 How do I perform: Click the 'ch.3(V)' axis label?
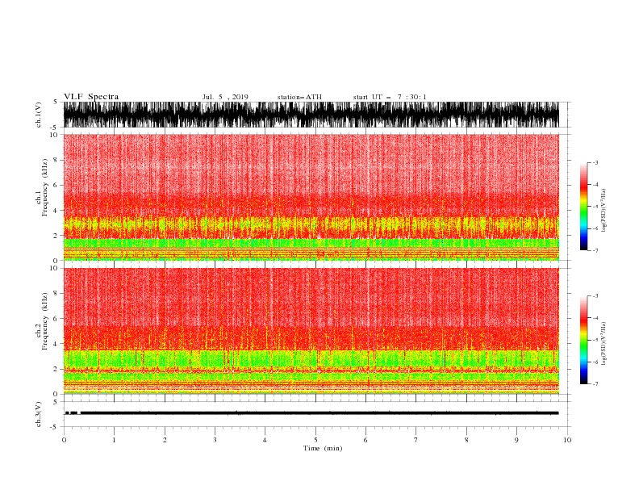[x=39, y=414]
